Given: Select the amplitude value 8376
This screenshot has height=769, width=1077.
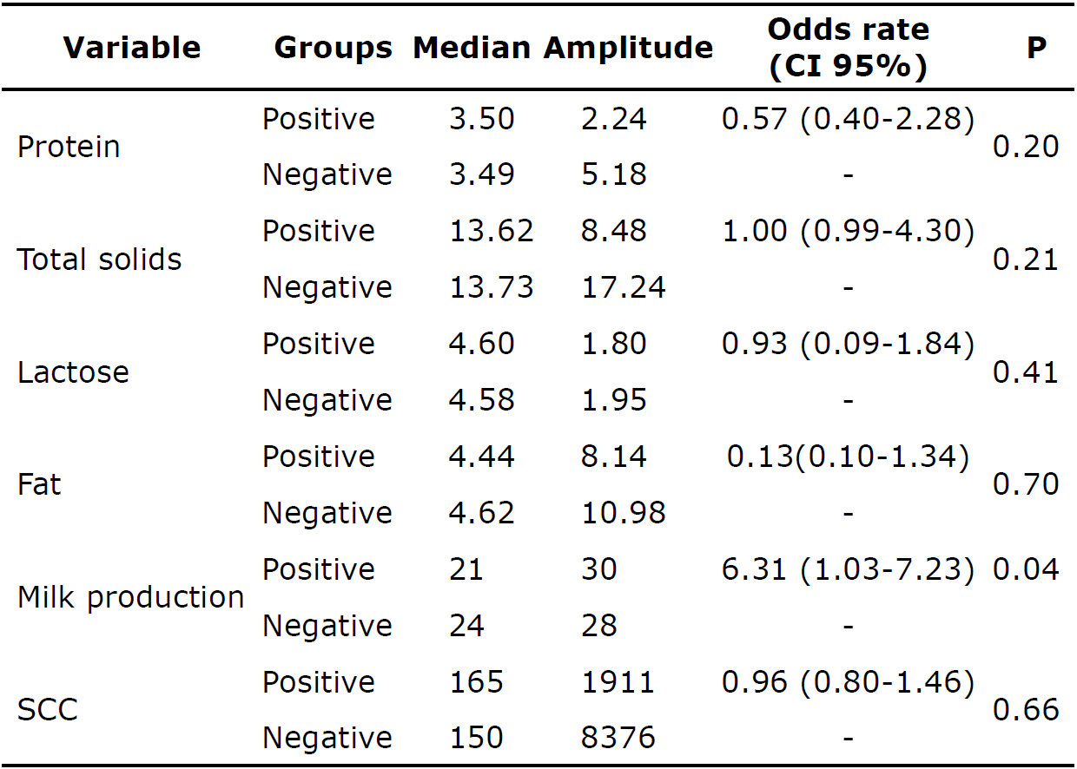Looking at the screenshot, I should pyautogui.click(x=618, y=738).
